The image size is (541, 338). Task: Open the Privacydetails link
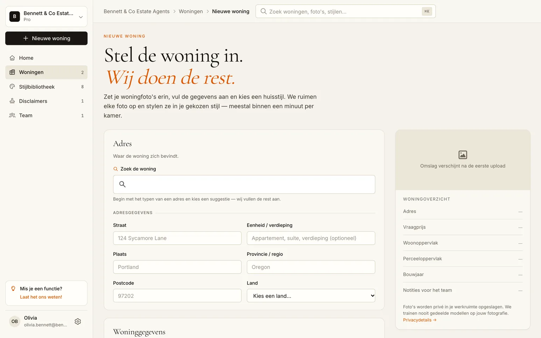pyautogui.click(x=419, y=320)
